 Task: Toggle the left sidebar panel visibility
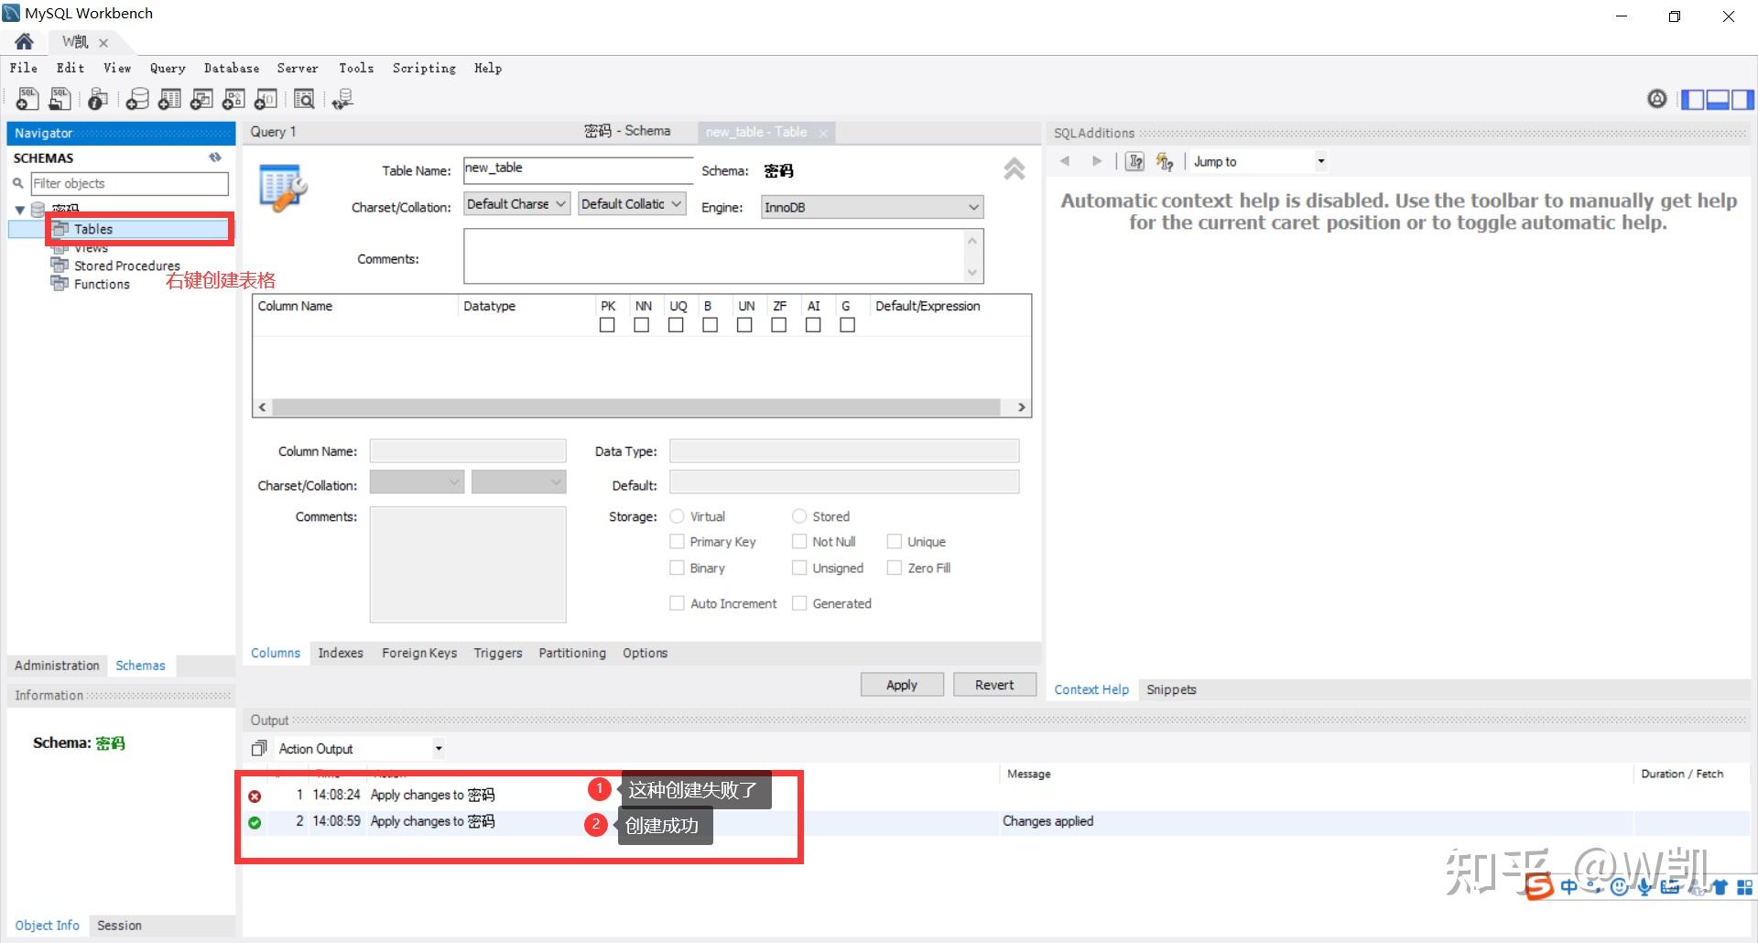1693,99
